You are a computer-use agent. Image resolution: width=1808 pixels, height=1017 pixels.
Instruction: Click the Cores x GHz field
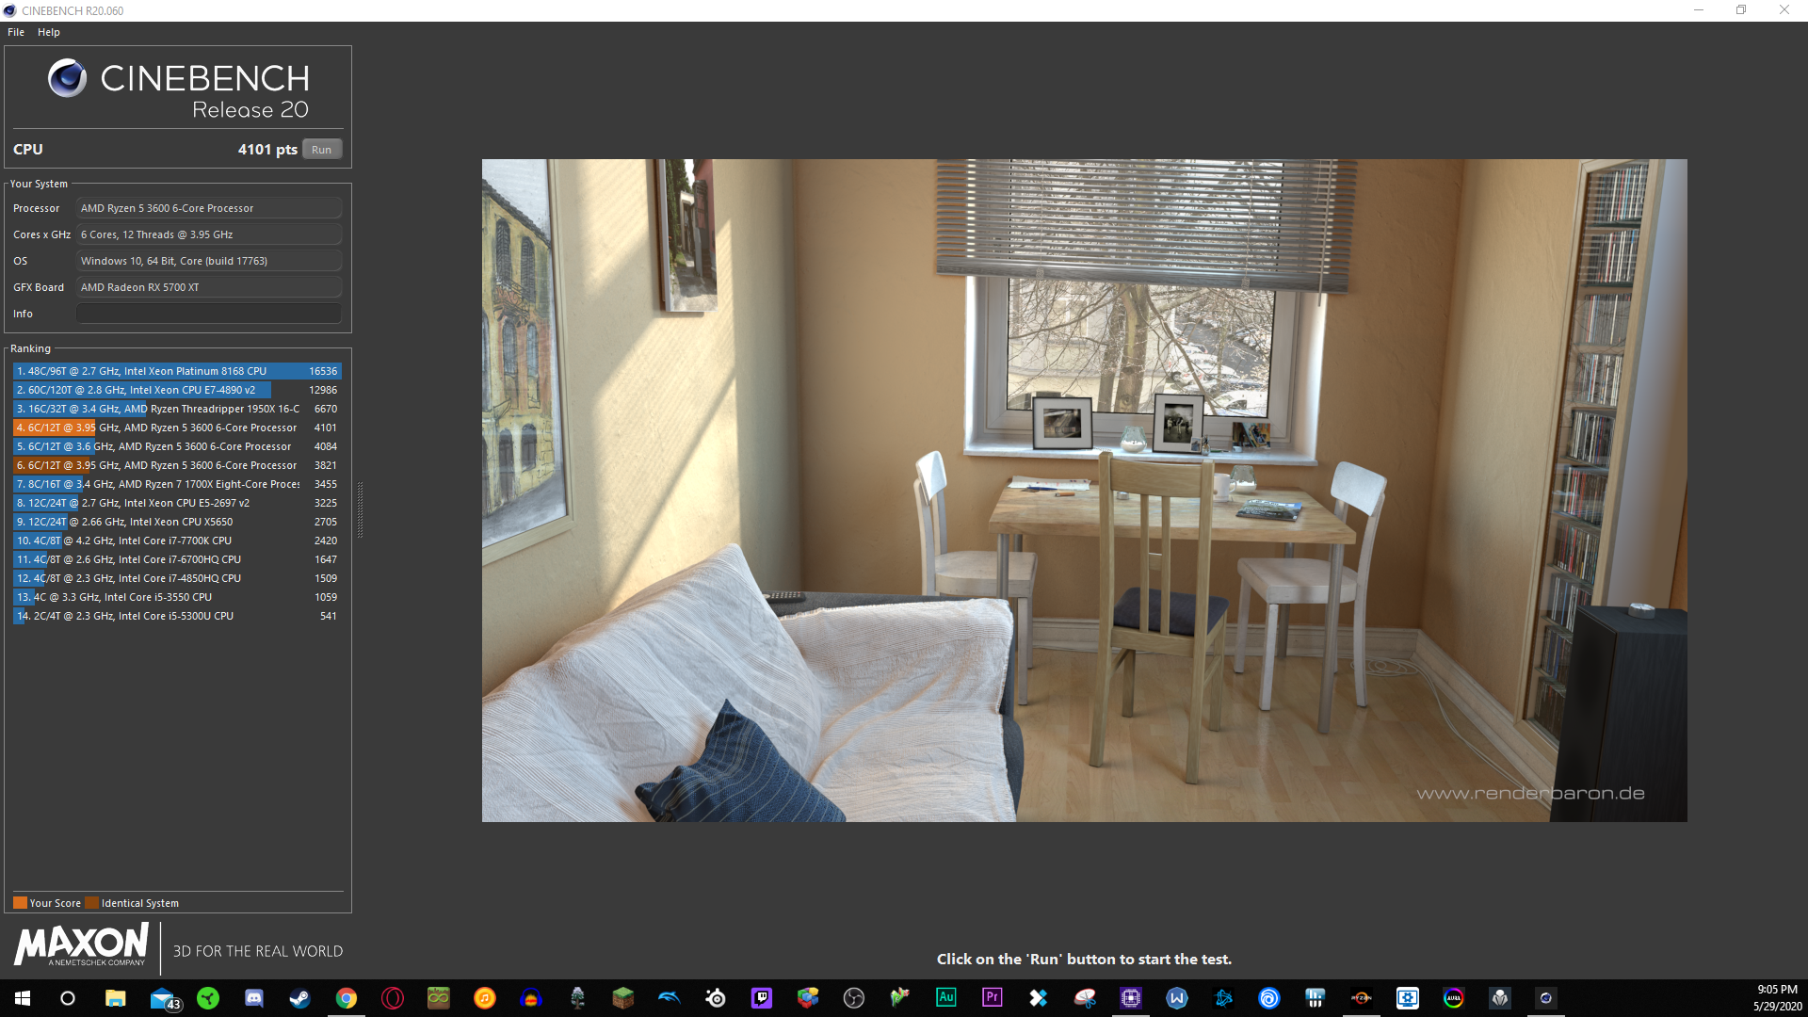(209, 234)
